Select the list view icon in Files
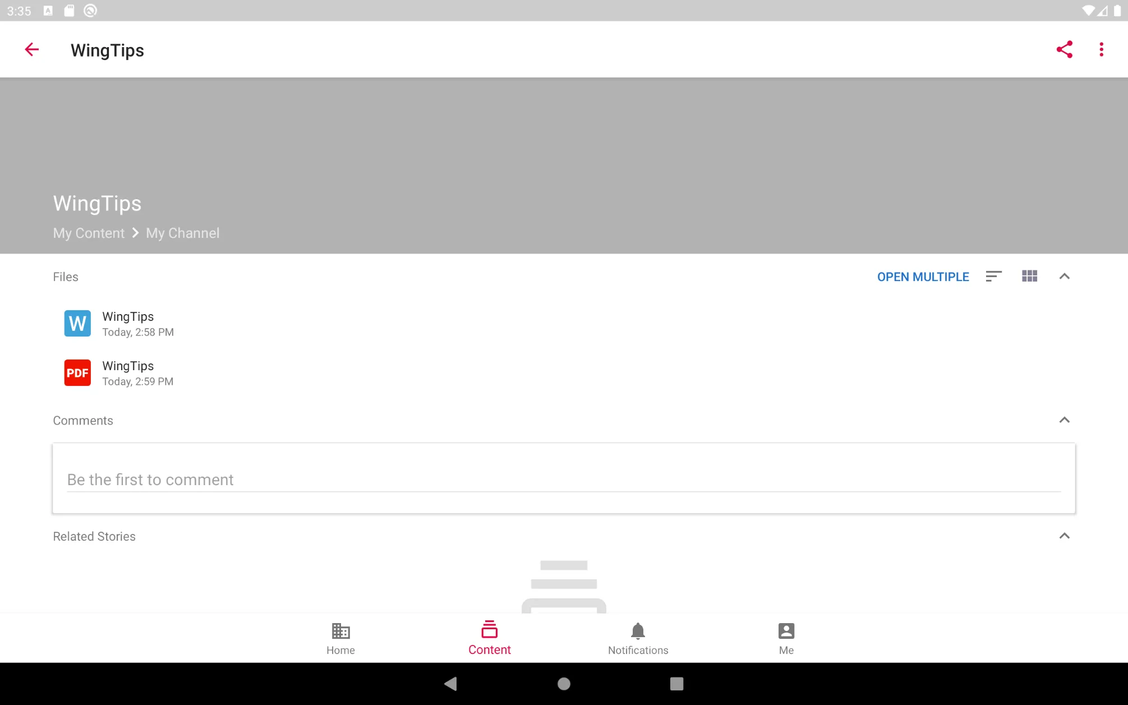 993,276
